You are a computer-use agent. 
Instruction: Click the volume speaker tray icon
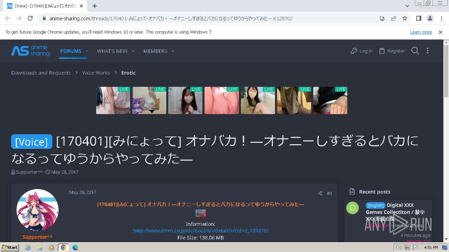pos(399,247)
